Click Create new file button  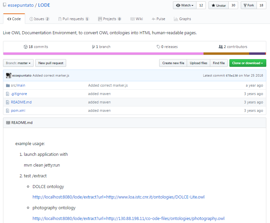point(173,63)
